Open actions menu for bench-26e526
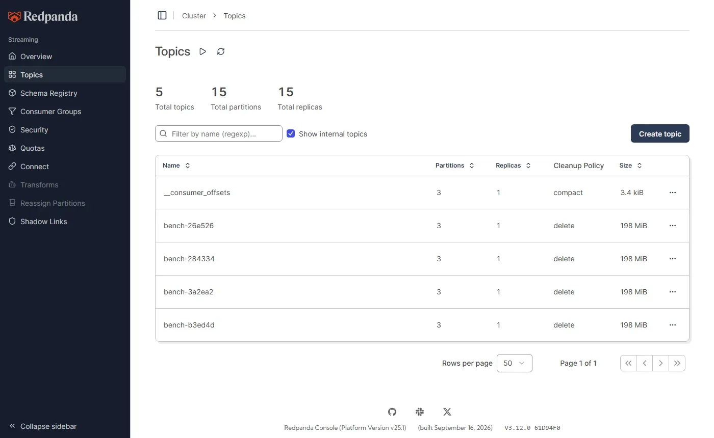This screenshot has height=438, width=714. tap(673, 226)
